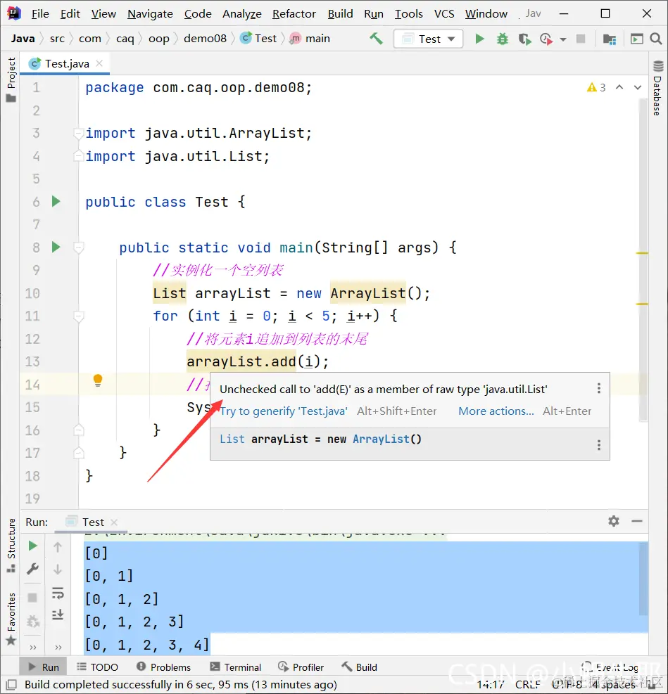
Task: Open wrench settings icon in Run panel
Action: pyautogui.click(x=33, y=569)
